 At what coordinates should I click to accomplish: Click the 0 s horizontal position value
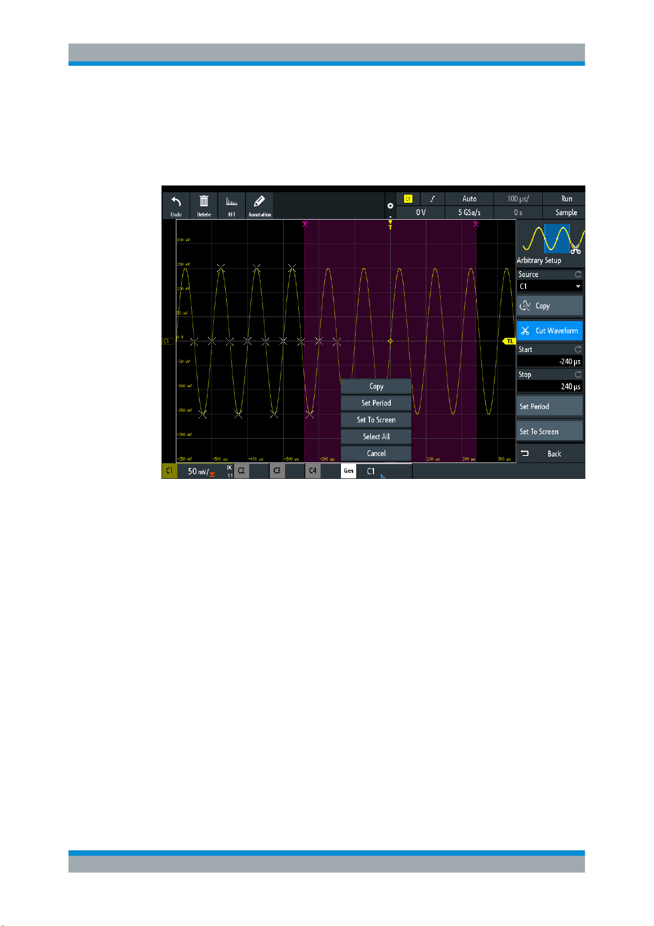point(518,212)
